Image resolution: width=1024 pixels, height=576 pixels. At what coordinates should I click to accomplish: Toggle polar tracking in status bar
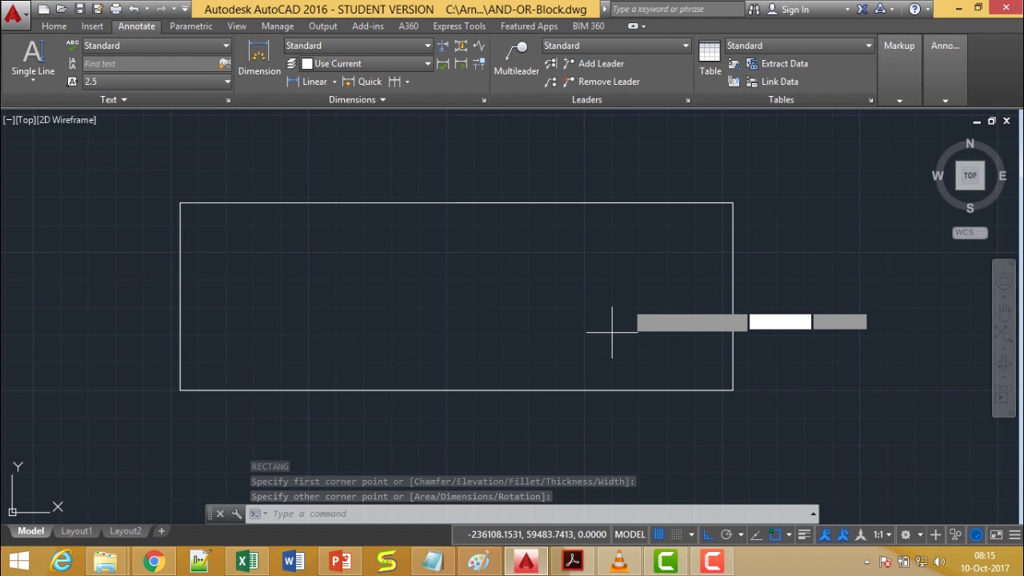pos(726,534)
